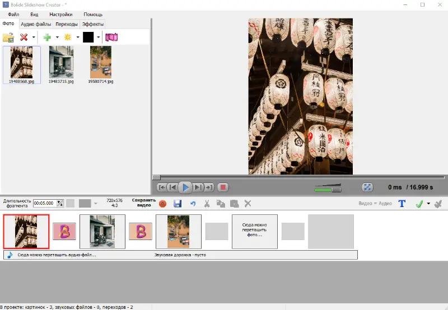Go to next slide button
448x310 pixels.
(x=198, y=187)
